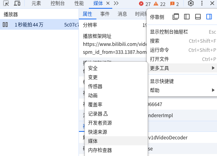
Task: Click the spm_id_from=333.1387 text line
Action: point(115,52)
